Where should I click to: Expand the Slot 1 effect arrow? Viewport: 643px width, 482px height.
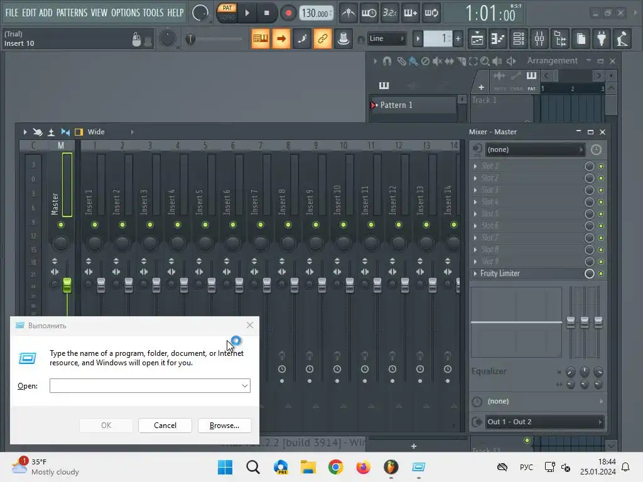coord(475,166)
